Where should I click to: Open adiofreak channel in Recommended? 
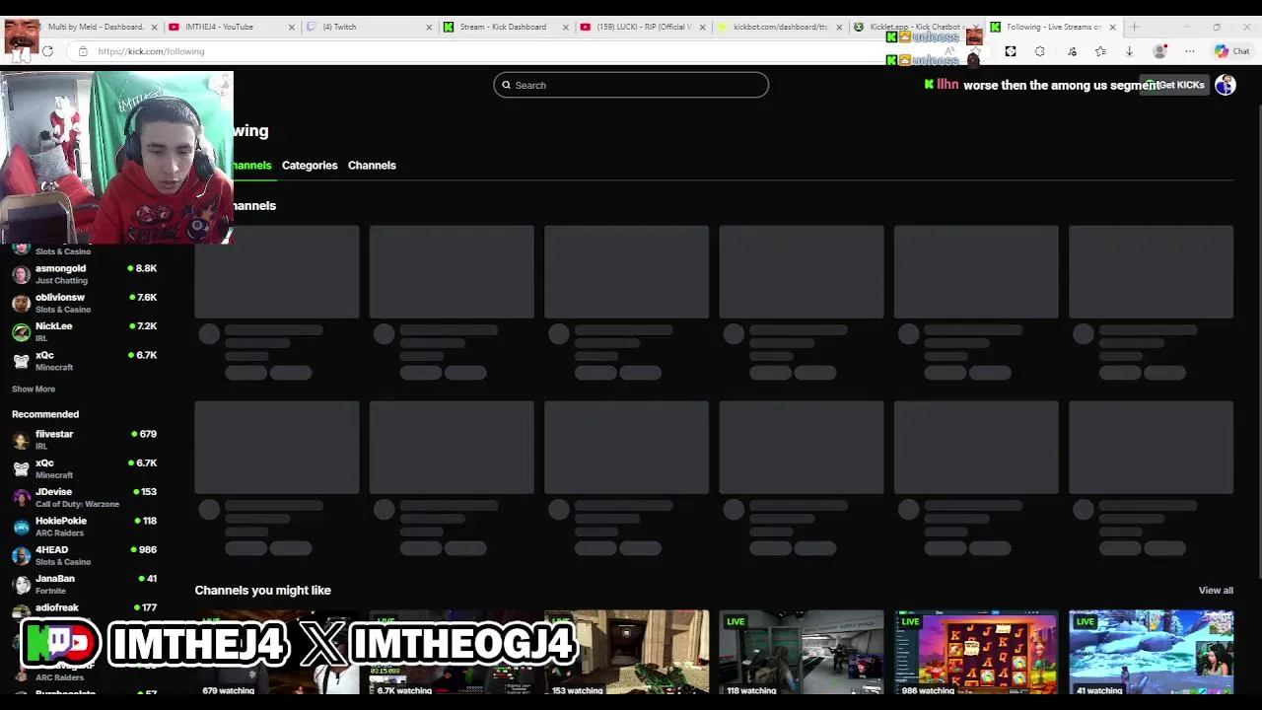tap(84, 611)
